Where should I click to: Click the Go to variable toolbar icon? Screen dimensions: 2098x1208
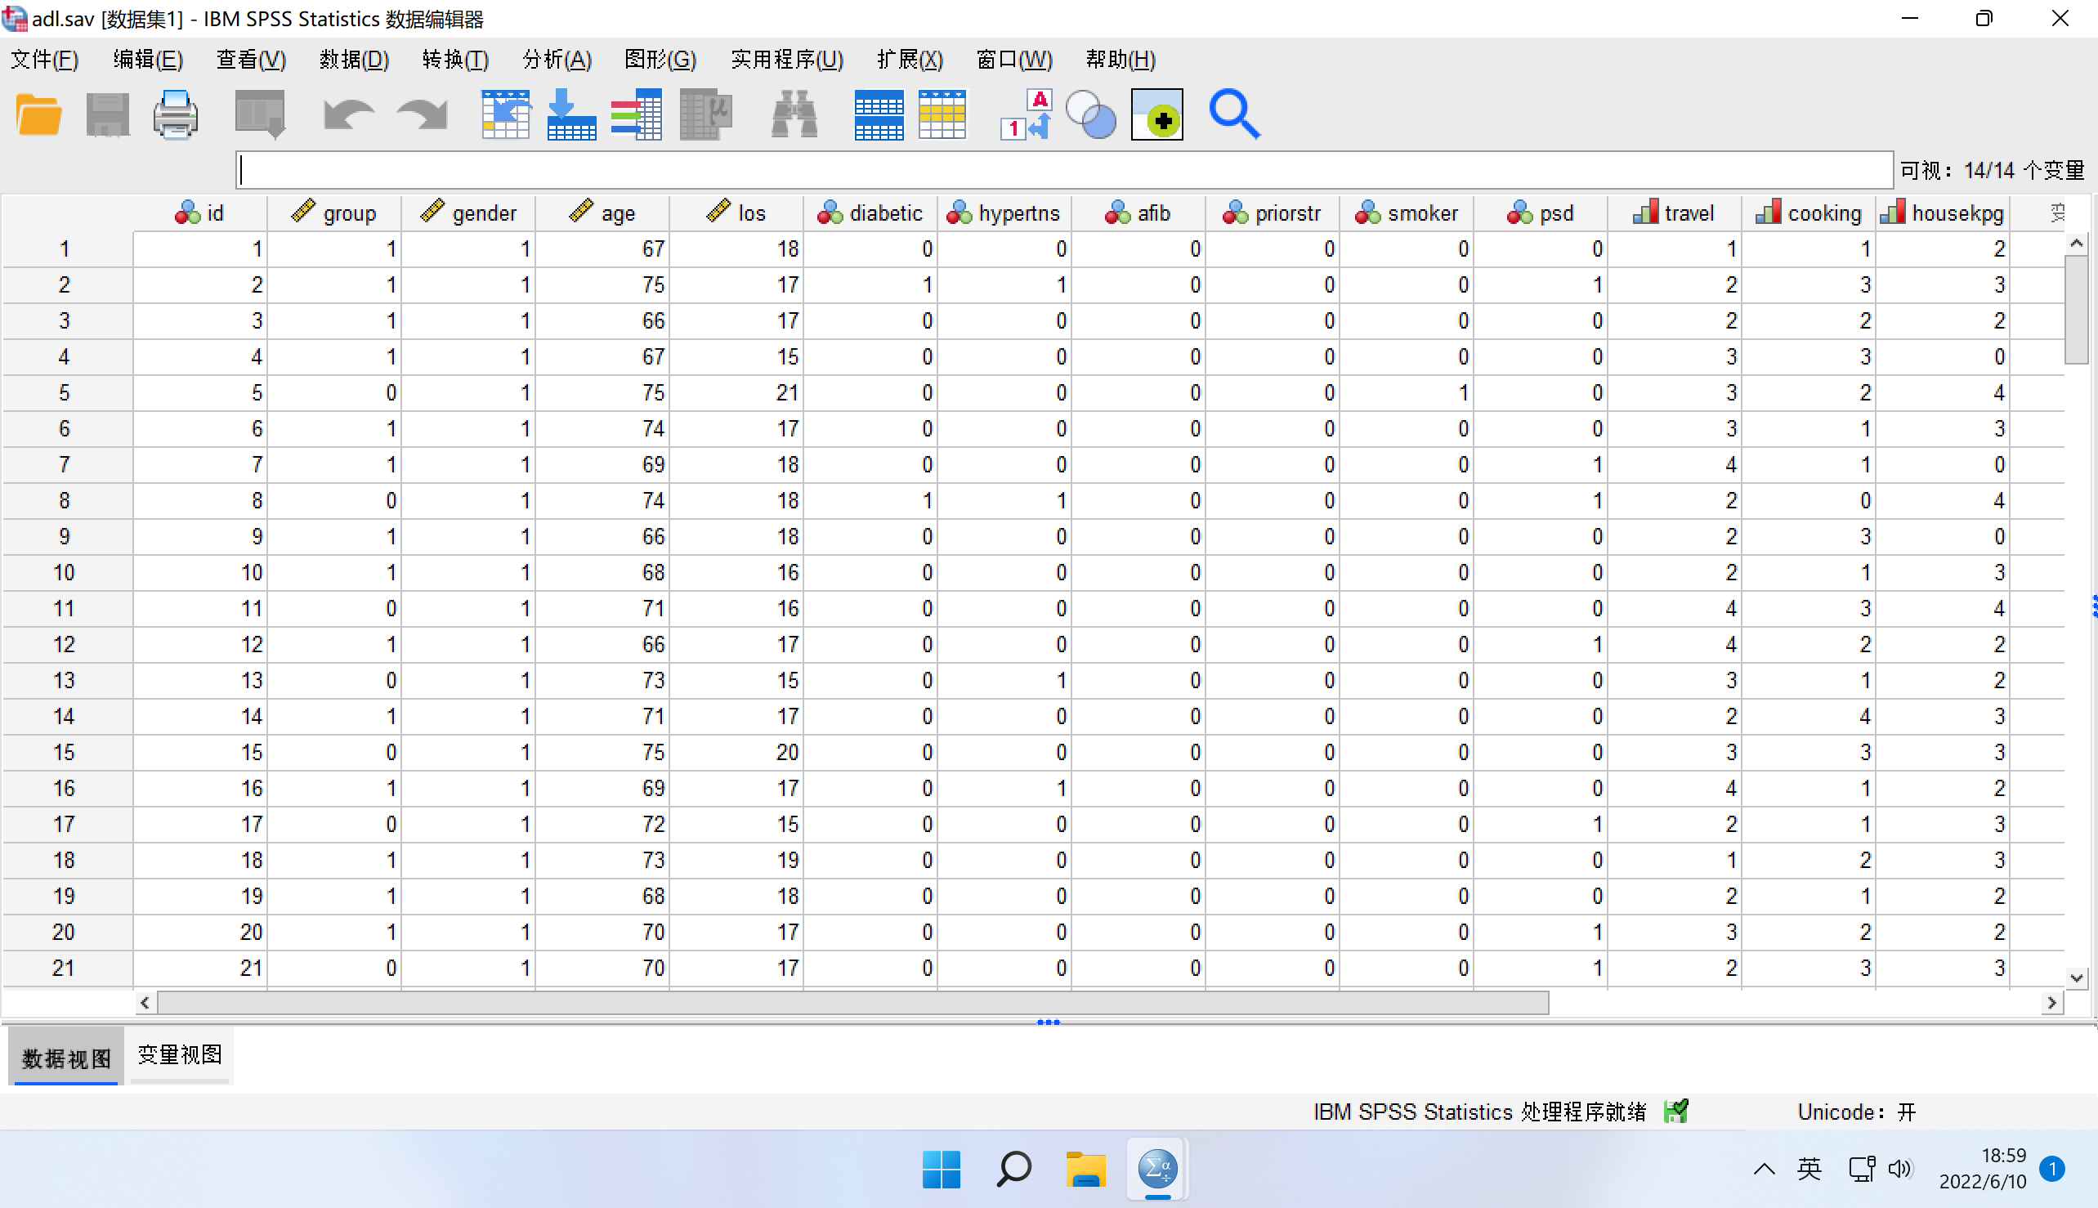coord(570,114)
